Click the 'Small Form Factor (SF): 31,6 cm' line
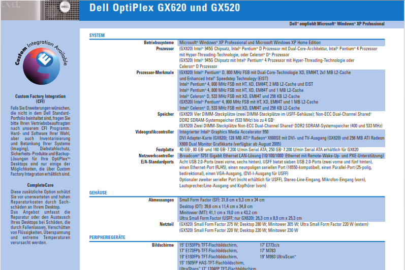The width and height of the screenshot is (405, 270). (222, 200)
